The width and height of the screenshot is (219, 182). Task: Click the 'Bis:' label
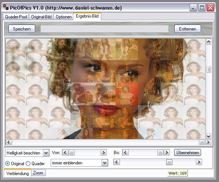click(x=117, y=153)
